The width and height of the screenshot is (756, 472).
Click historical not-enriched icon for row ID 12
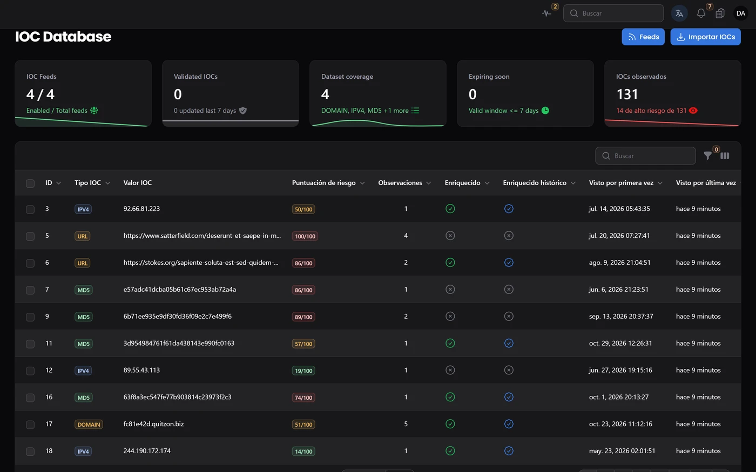click(509, 371)
